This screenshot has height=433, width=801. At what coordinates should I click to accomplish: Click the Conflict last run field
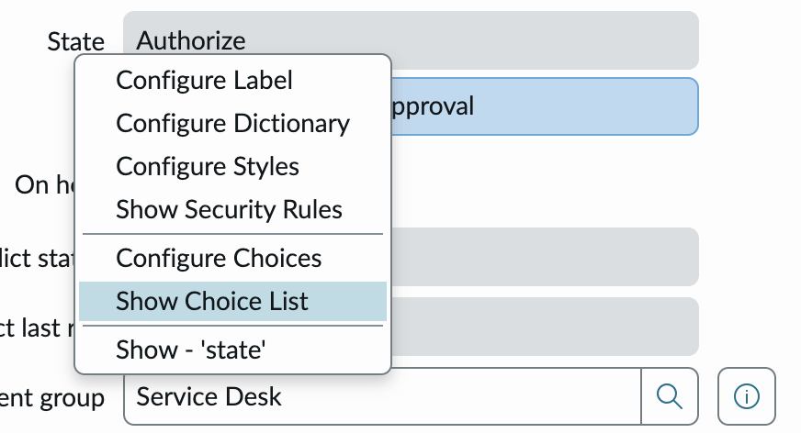point(542,326)
